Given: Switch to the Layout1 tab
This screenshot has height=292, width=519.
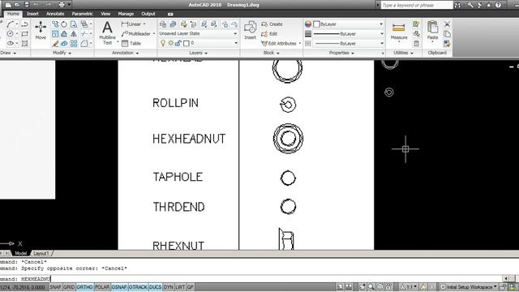Looking at the screenshot, I should [x=41, y=253].
